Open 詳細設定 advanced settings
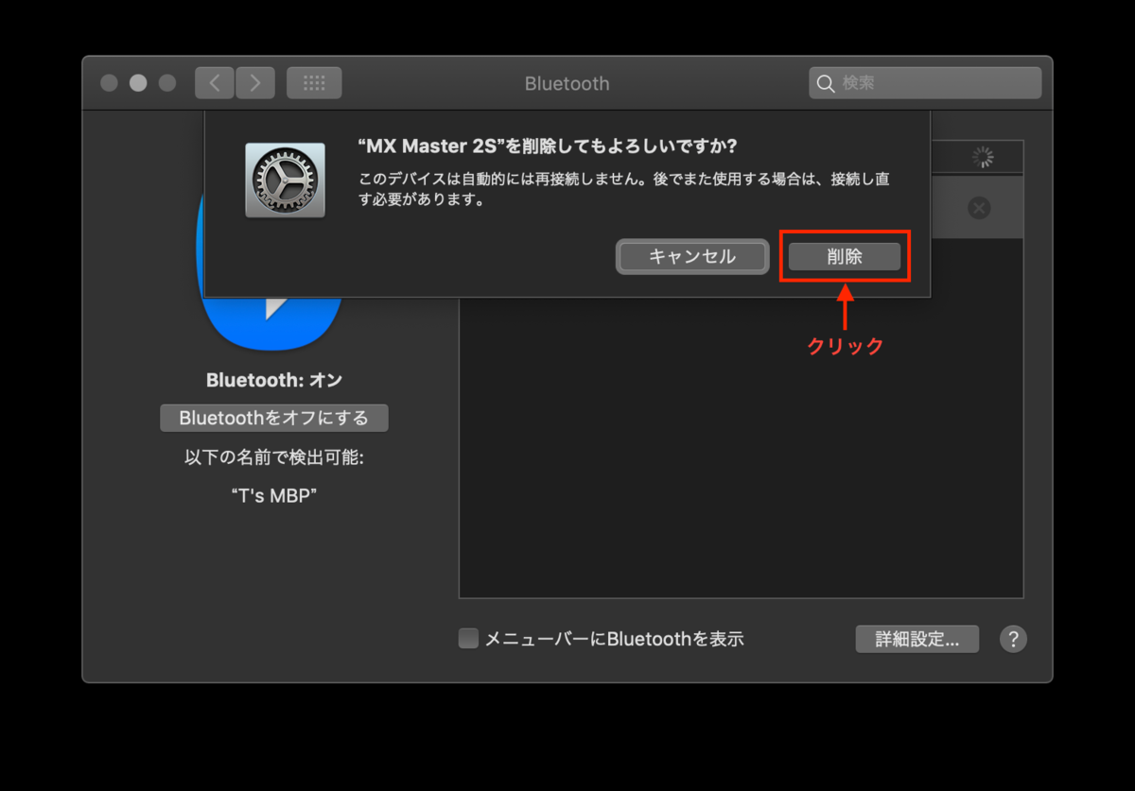1135x791 pixels. click(917, 639)
